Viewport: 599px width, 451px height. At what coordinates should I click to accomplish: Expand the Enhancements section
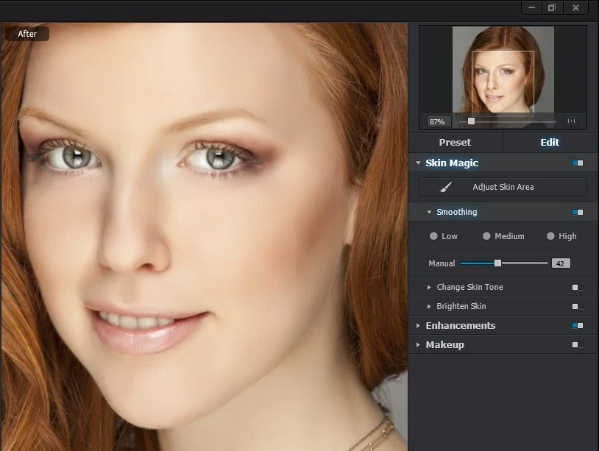point(418,325)
